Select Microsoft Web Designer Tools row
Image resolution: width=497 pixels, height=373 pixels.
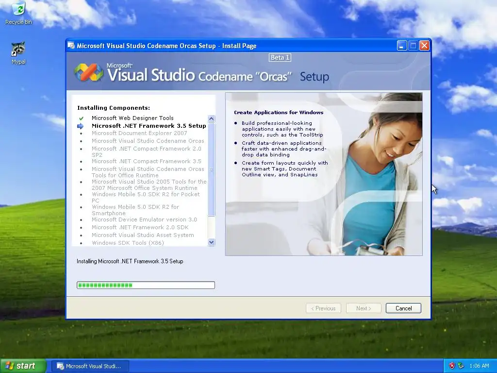coord(133,118)
